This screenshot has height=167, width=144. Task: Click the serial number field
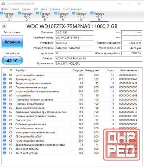(74, 38)
